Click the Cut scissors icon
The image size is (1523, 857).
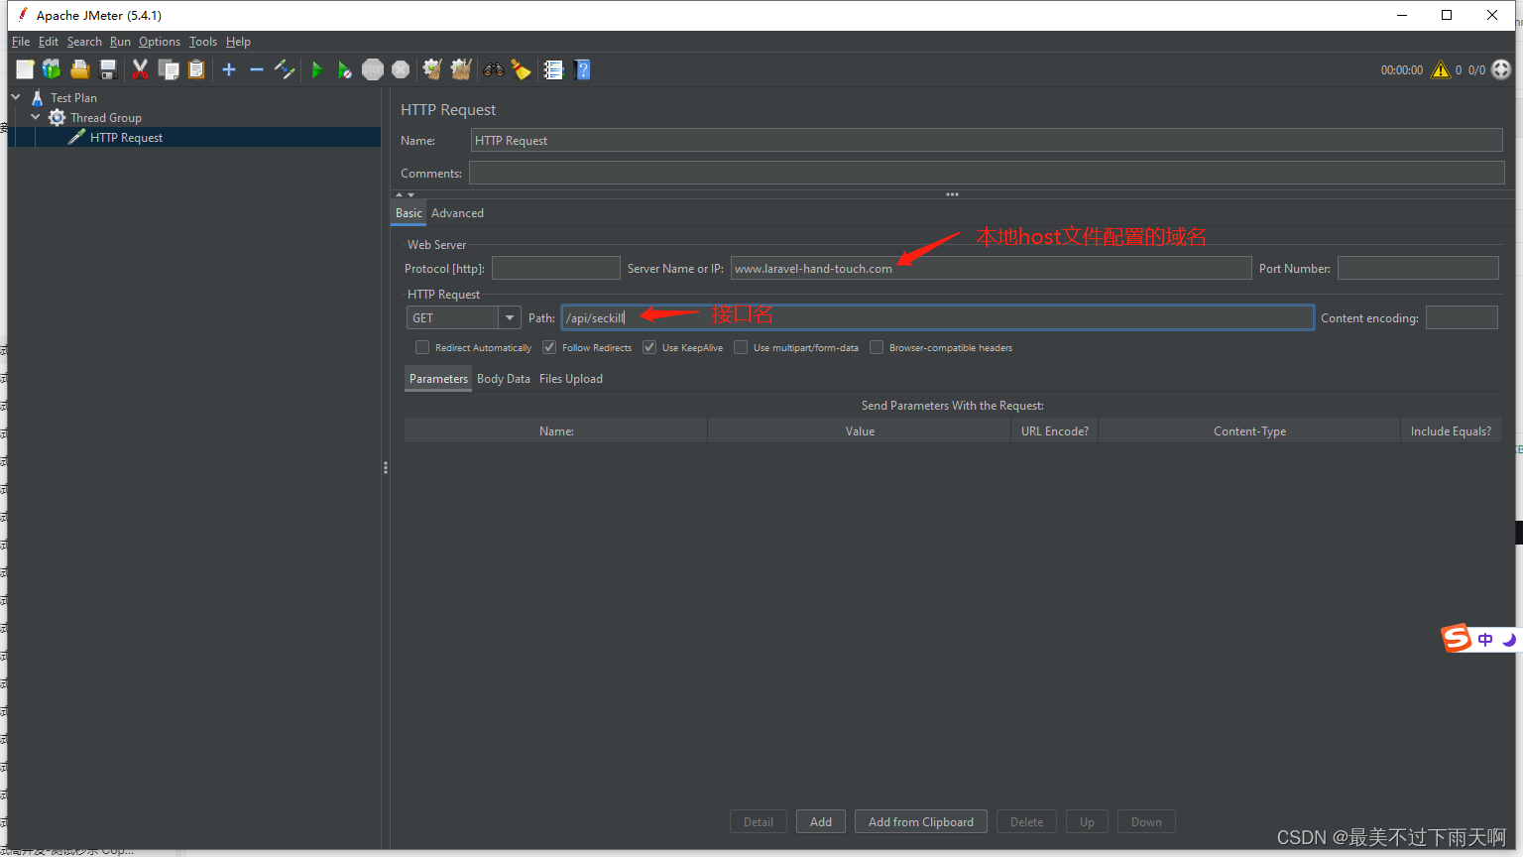pyautogui.click(x=140, y=69)
